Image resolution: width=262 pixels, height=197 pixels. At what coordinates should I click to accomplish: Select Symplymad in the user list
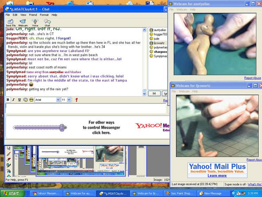pyautogui.click(x=158, y=56)
